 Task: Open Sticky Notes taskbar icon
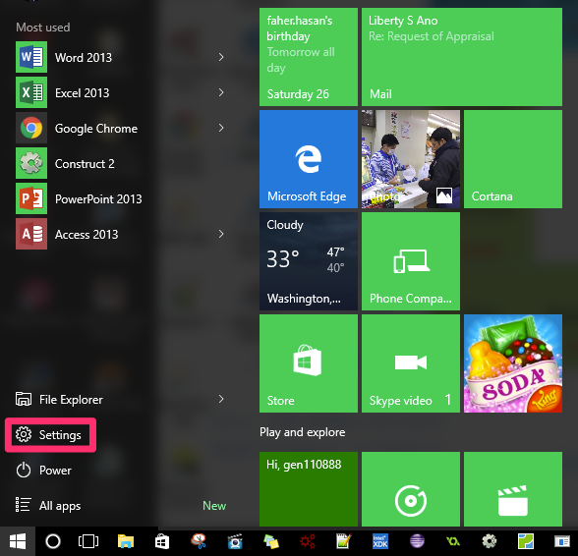tap(271, 541)
